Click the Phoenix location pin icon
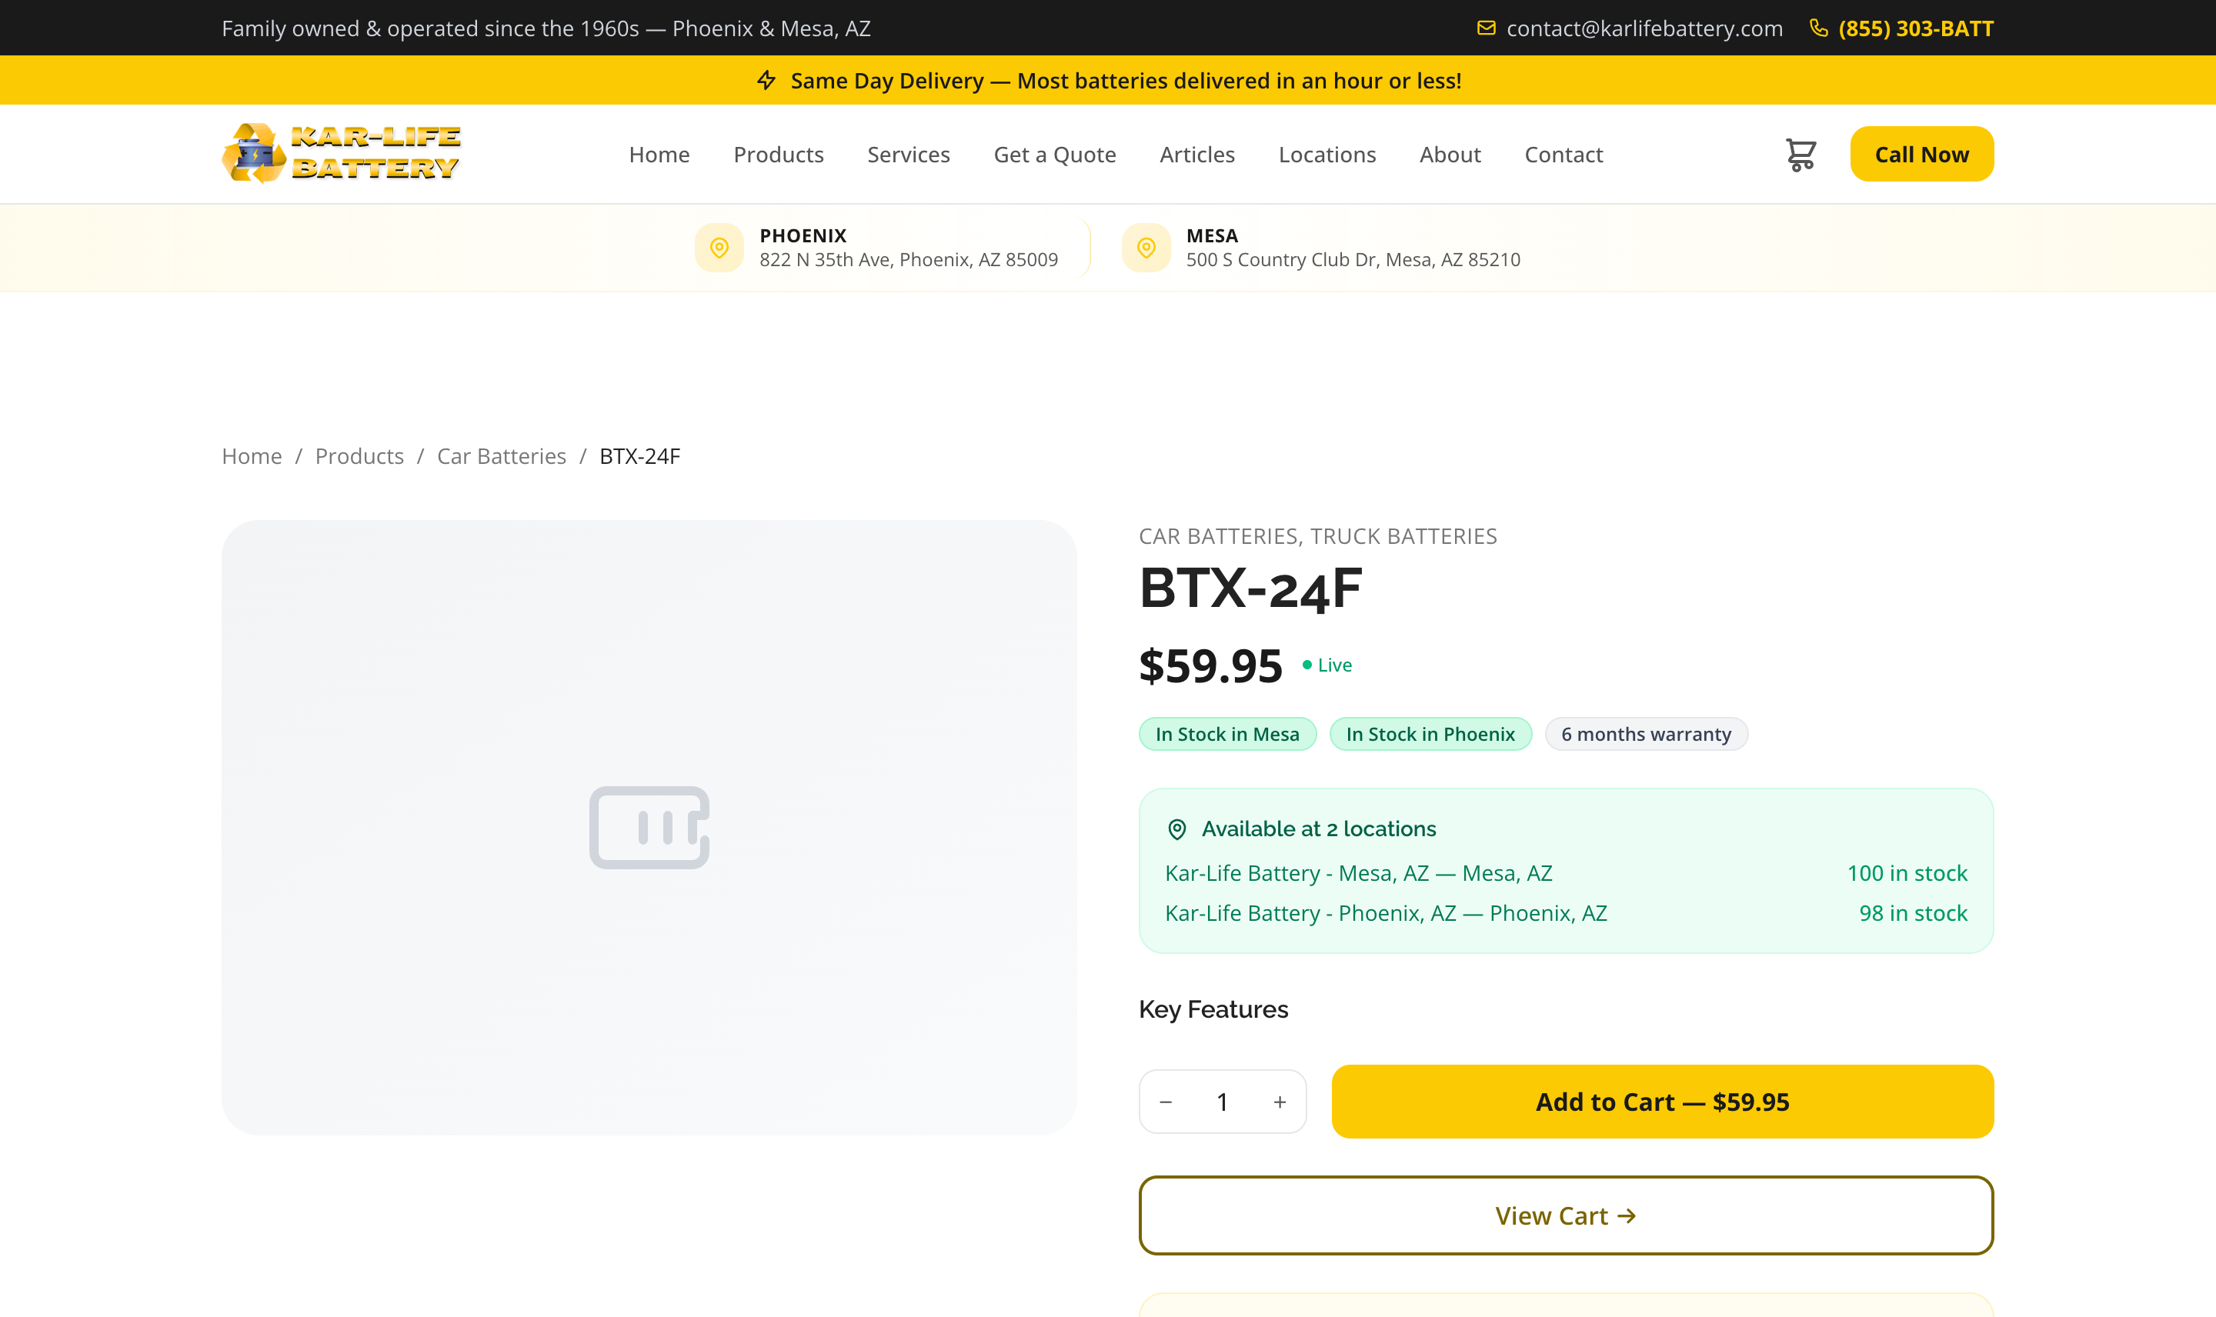Image resolution: width=2216 pixels, height=1317 pixels. 719,248
